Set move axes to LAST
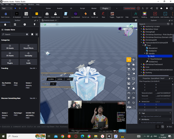The width and height of the screenshot is (174, 139). tap(69, 79)
